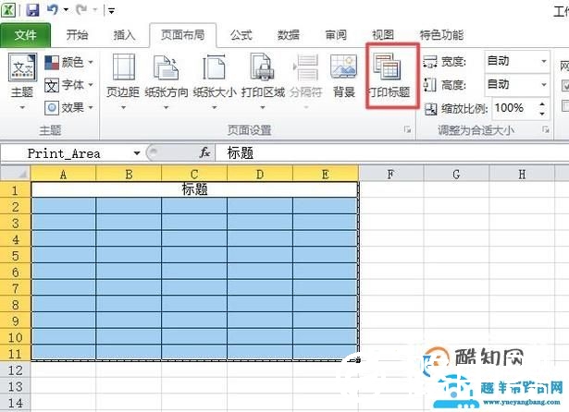This screenshot has width=569, height=412.
Task: Set the 打印区域 print area
Action: click(x=263, y=81)
